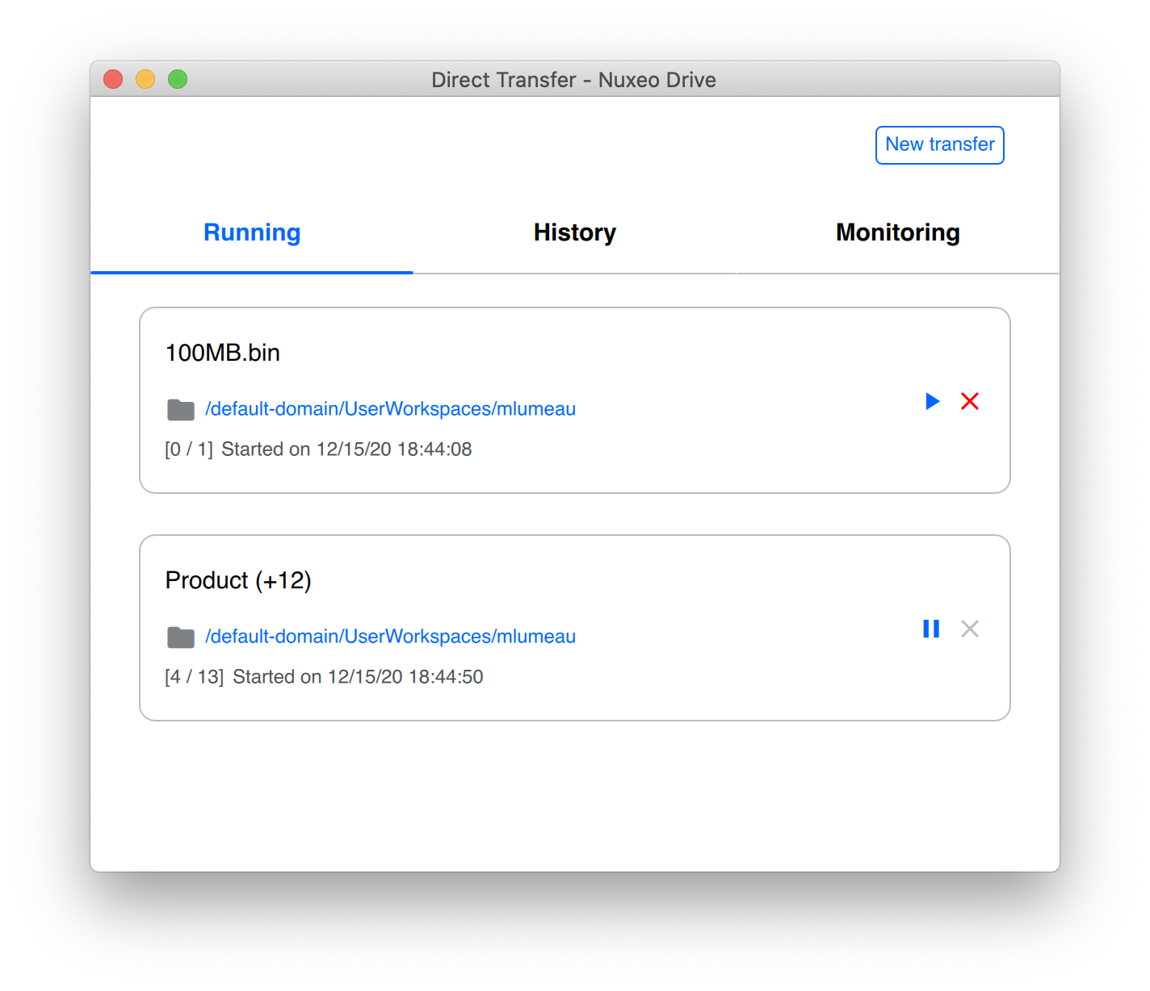Switch to the Running tab

click(x=252, y=232)
